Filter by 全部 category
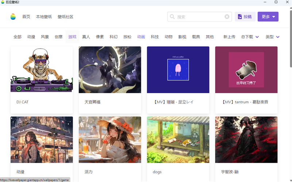 tap(18, 37)
